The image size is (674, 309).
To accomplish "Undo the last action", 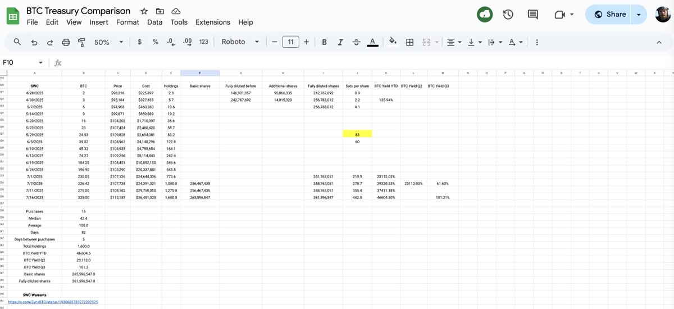I will point(34,42).
